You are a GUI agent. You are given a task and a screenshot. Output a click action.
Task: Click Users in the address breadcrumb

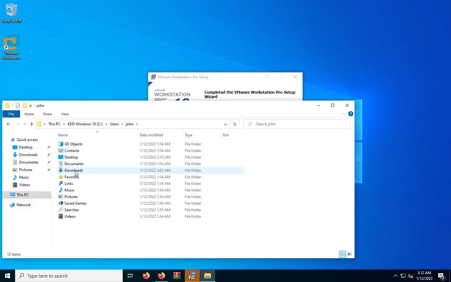coord(114,124)
